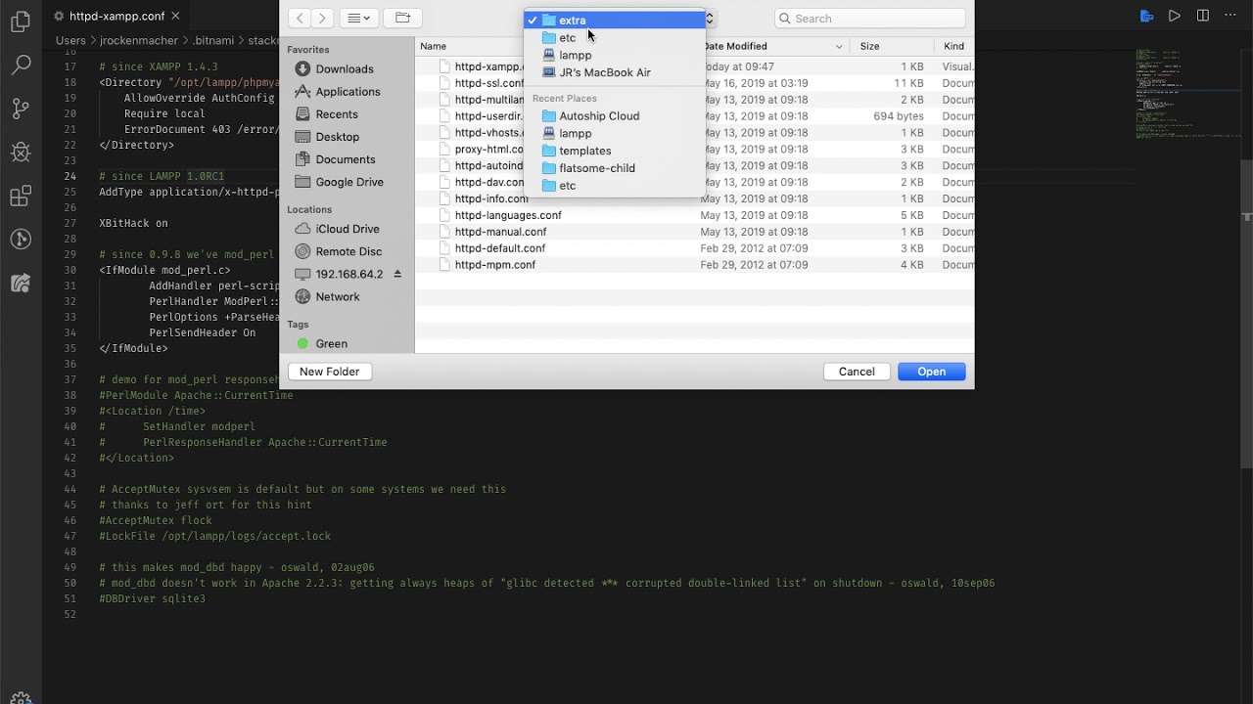Click the new folder toolbar icon in dialog
Image resolution: width=1253 pixels, height=704 pixels.
(402, 18)
